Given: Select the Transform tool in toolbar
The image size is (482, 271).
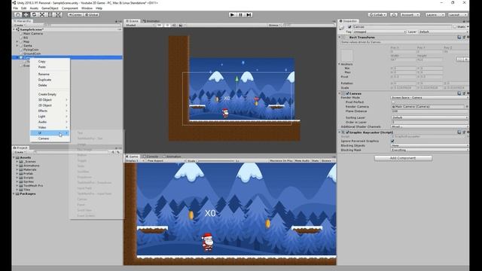Looking at the screenshot, I should tap(58, 14).
